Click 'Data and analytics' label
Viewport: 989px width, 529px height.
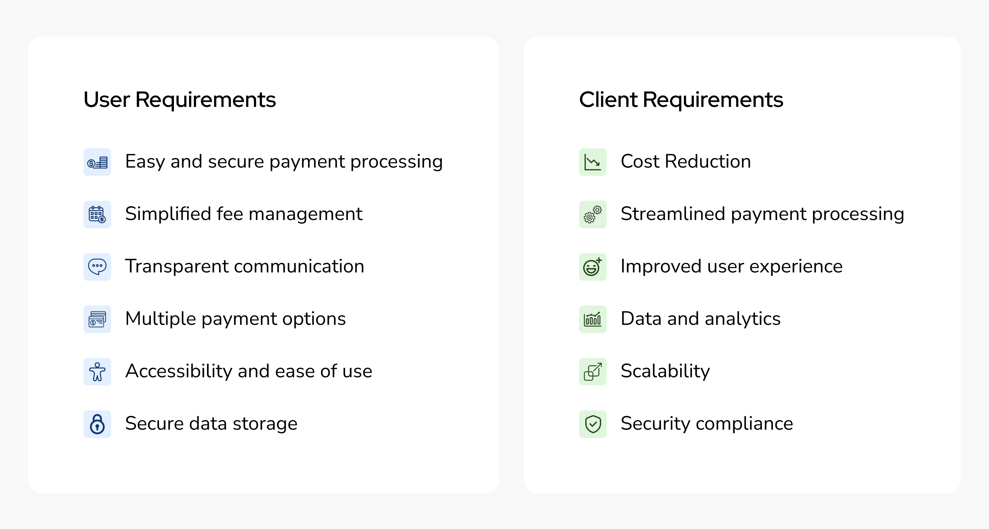point(700,319)
